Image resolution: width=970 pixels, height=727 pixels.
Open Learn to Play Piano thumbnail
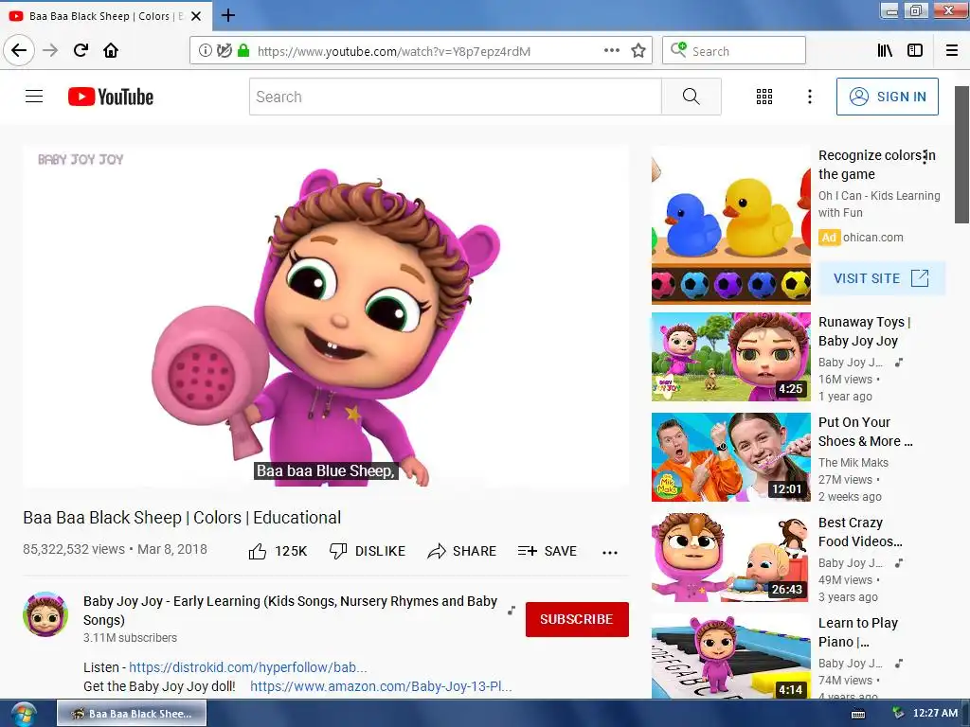point(730,657)
